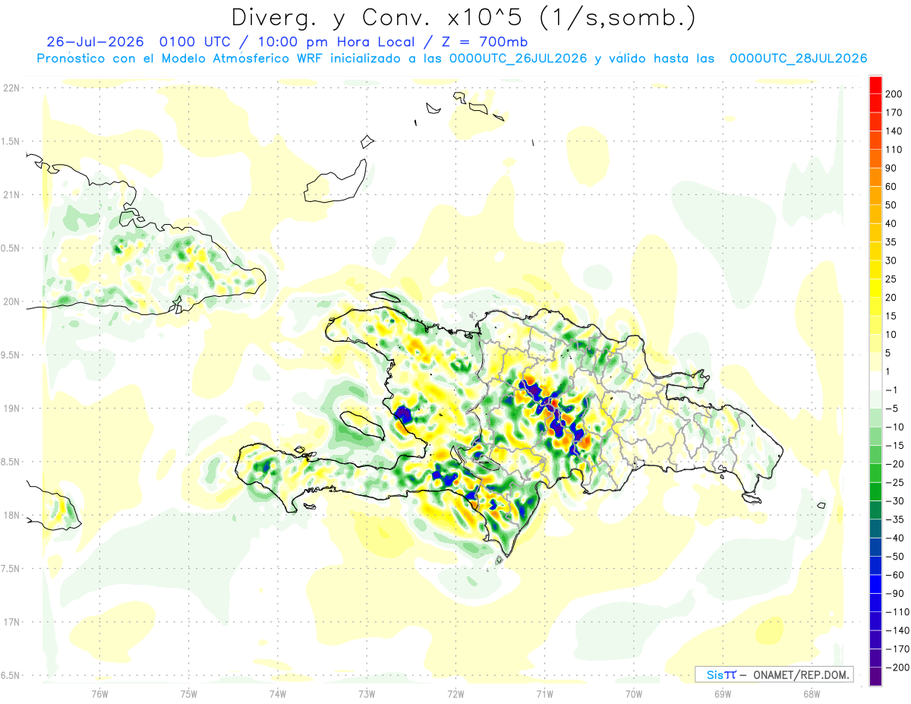Click the 71W longitude label
The height and width of the screenshot is (704, 911).
tap(544, 693)
